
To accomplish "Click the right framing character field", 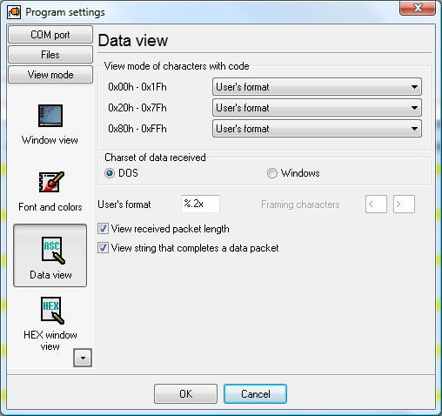I will tap(404, 205).
